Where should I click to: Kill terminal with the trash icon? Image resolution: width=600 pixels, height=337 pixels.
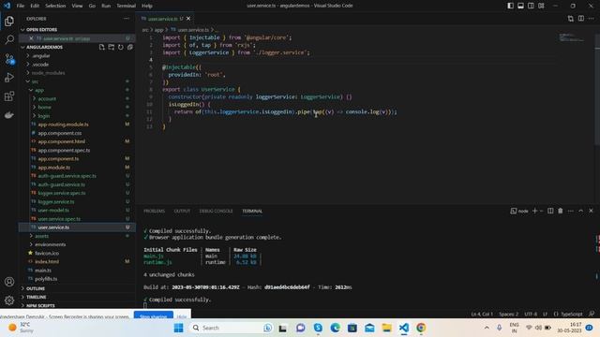(x=561, y=211)
